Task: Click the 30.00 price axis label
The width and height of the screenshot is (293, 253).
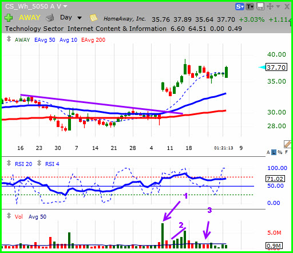Action: pyautogui.click(x=276, y=112)
